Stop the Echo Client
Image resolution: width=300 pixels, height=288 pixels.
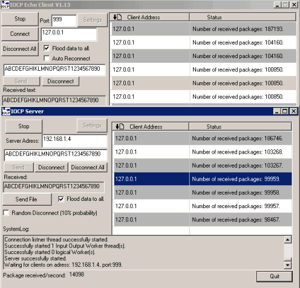pyautogui.click(x=20, y=19)
